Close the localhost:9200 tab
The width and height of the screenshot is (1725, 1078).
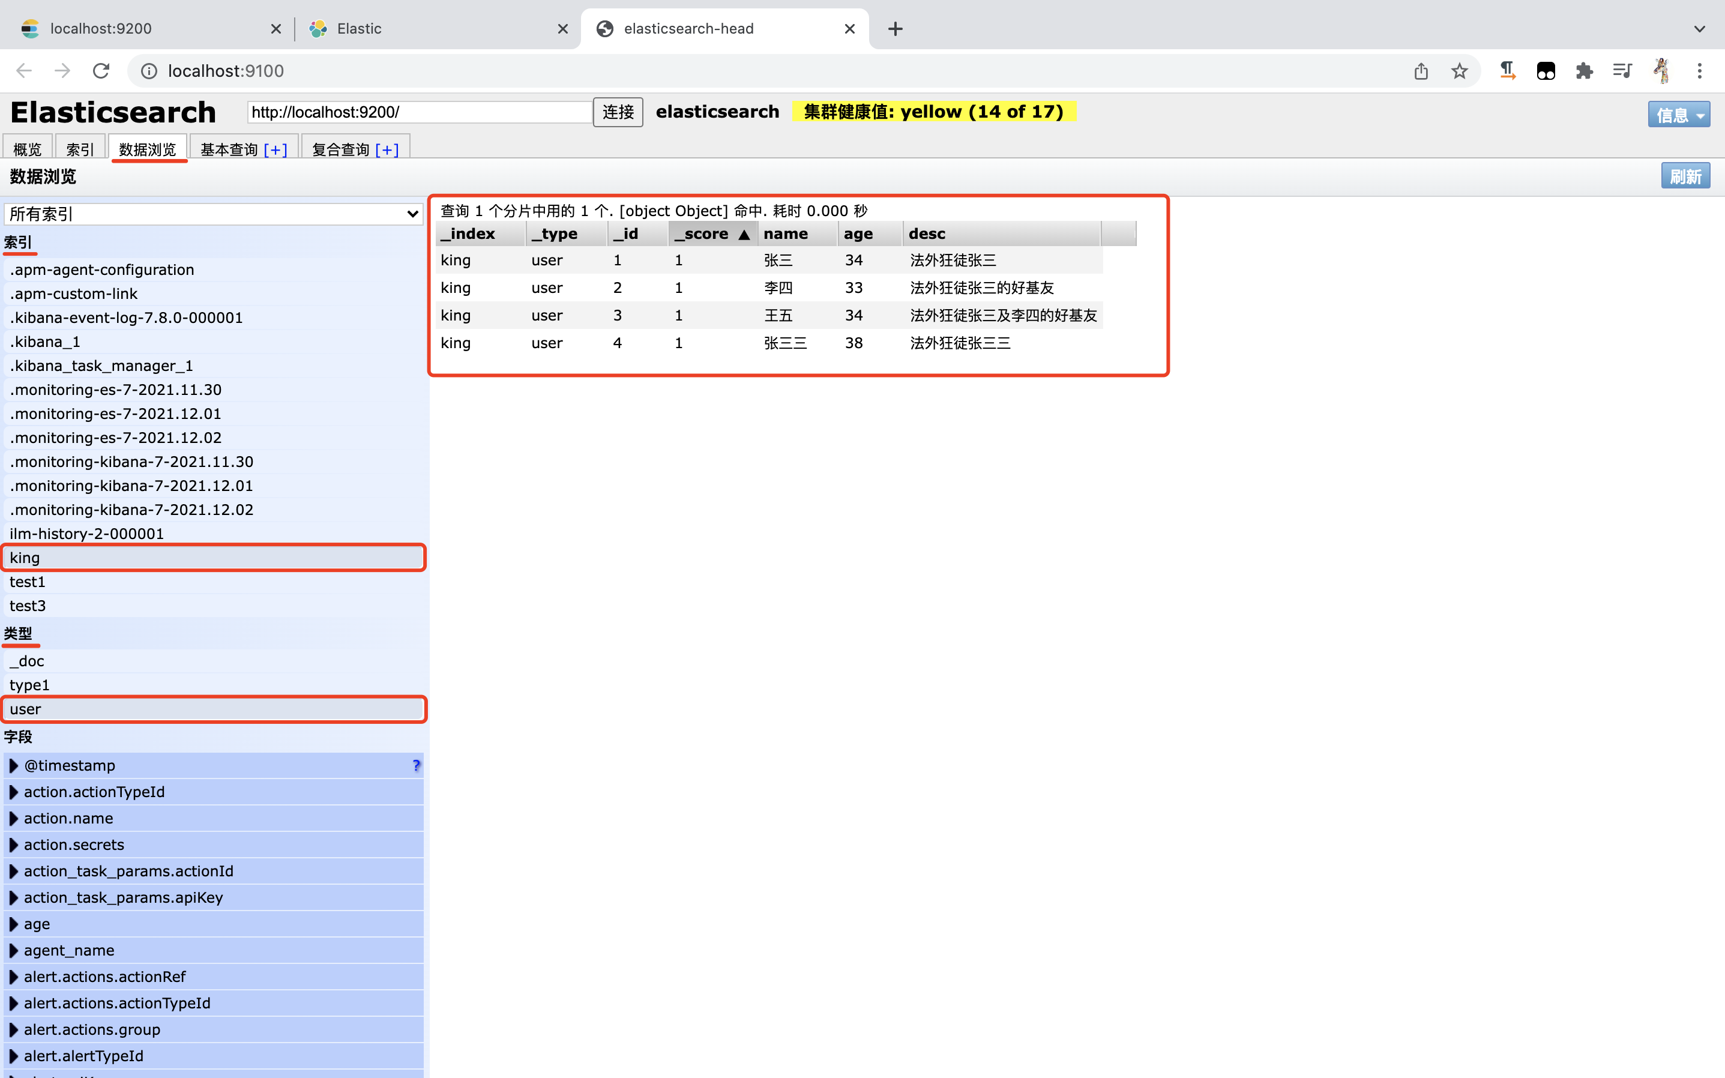point(276,29)
